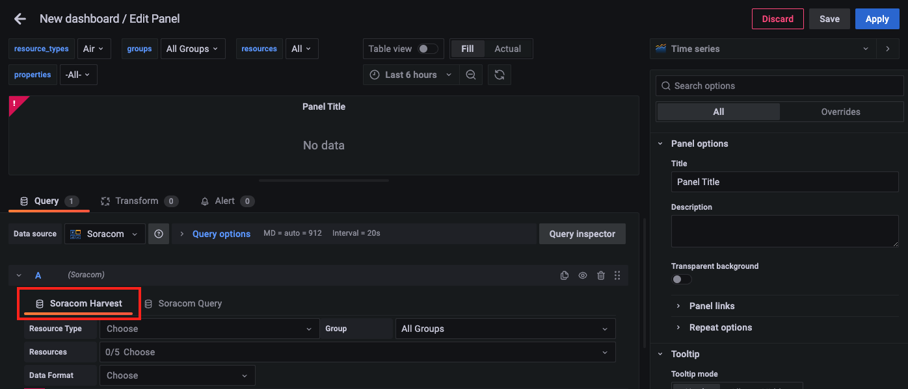908x389 pixels.
Task: Select the Soracom Query tab
Action: (183, 303)
